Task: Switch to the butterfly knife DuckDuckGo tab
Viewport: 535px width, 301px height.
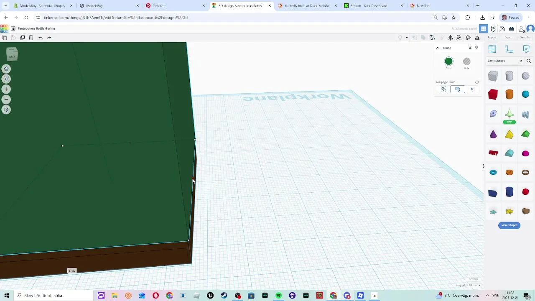Action: pyautogui.click(x=308, y=6)
